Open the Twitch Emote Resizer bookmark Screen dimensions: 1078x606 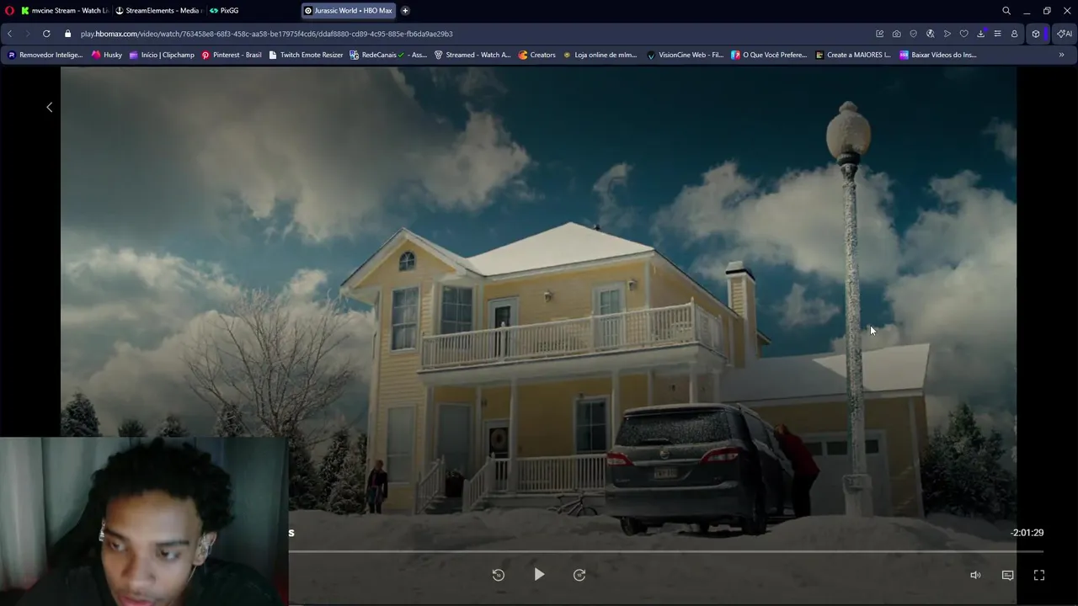306,55
